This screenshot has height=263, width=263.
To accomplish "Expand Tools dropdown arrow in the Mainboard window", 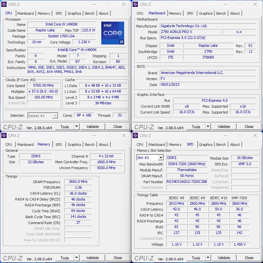I will 208,127.
